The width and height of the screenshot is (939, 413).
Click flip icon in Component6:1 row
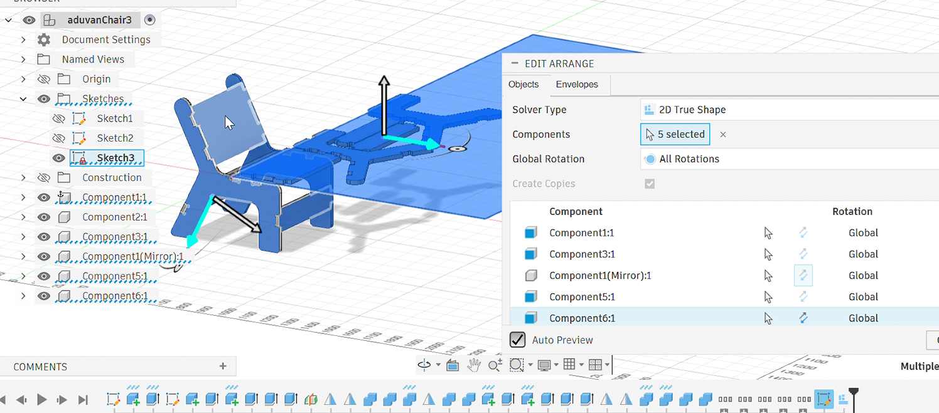[803, 318]
